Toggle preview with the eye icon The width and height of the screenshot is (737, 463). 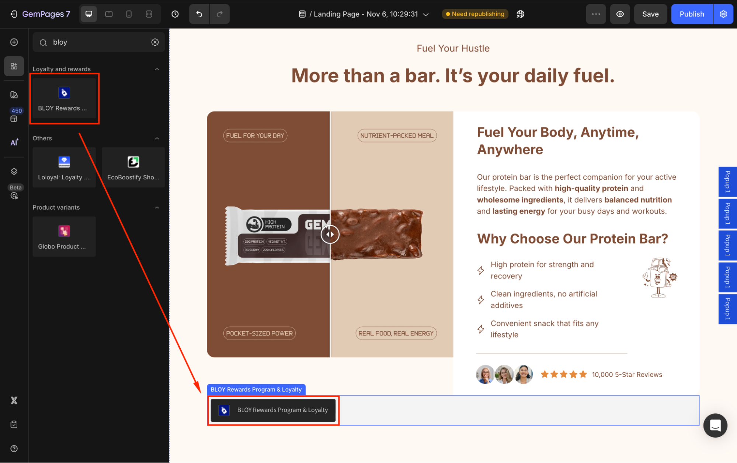tap(620, 14)
